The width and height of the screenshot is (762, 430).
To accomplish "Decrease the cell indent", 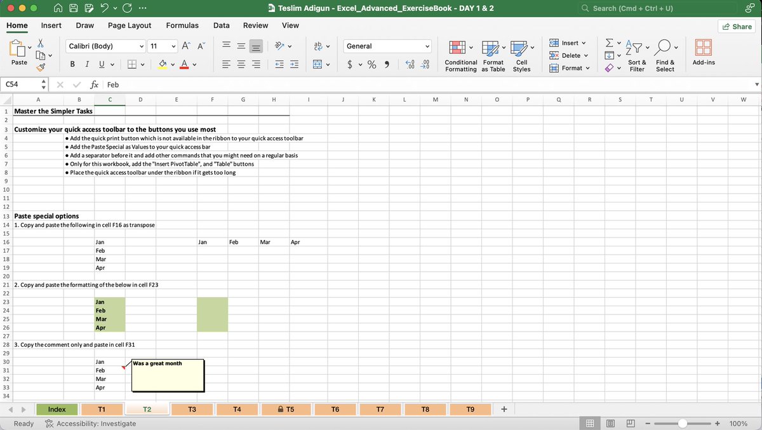I will point(279,64).
